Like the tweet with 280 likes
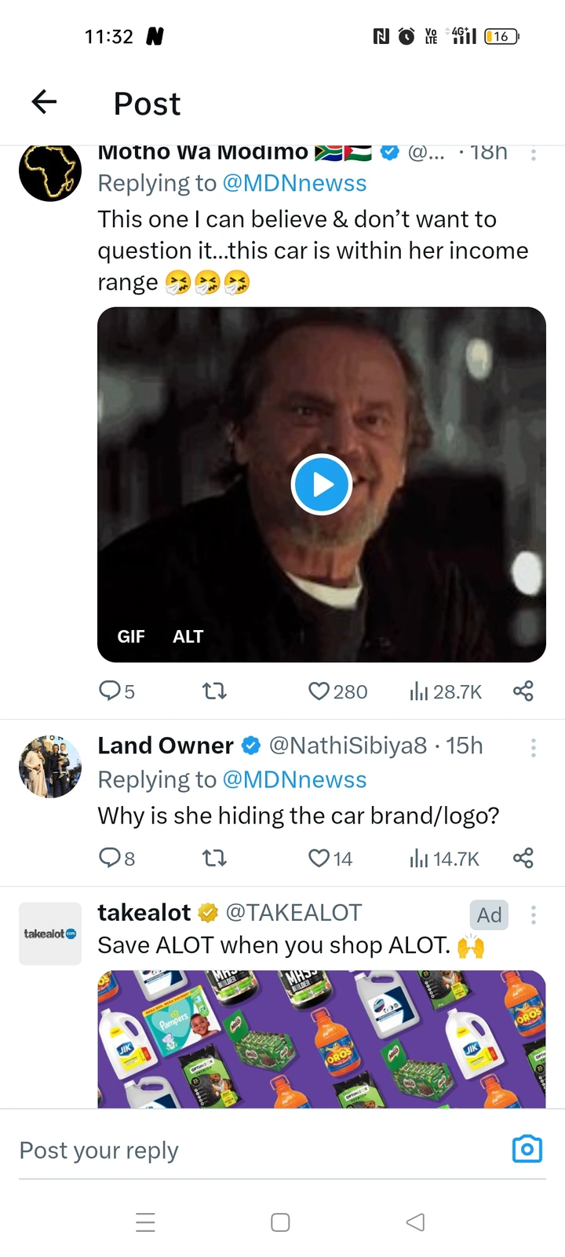565x1257 pixels. point(337,691)
